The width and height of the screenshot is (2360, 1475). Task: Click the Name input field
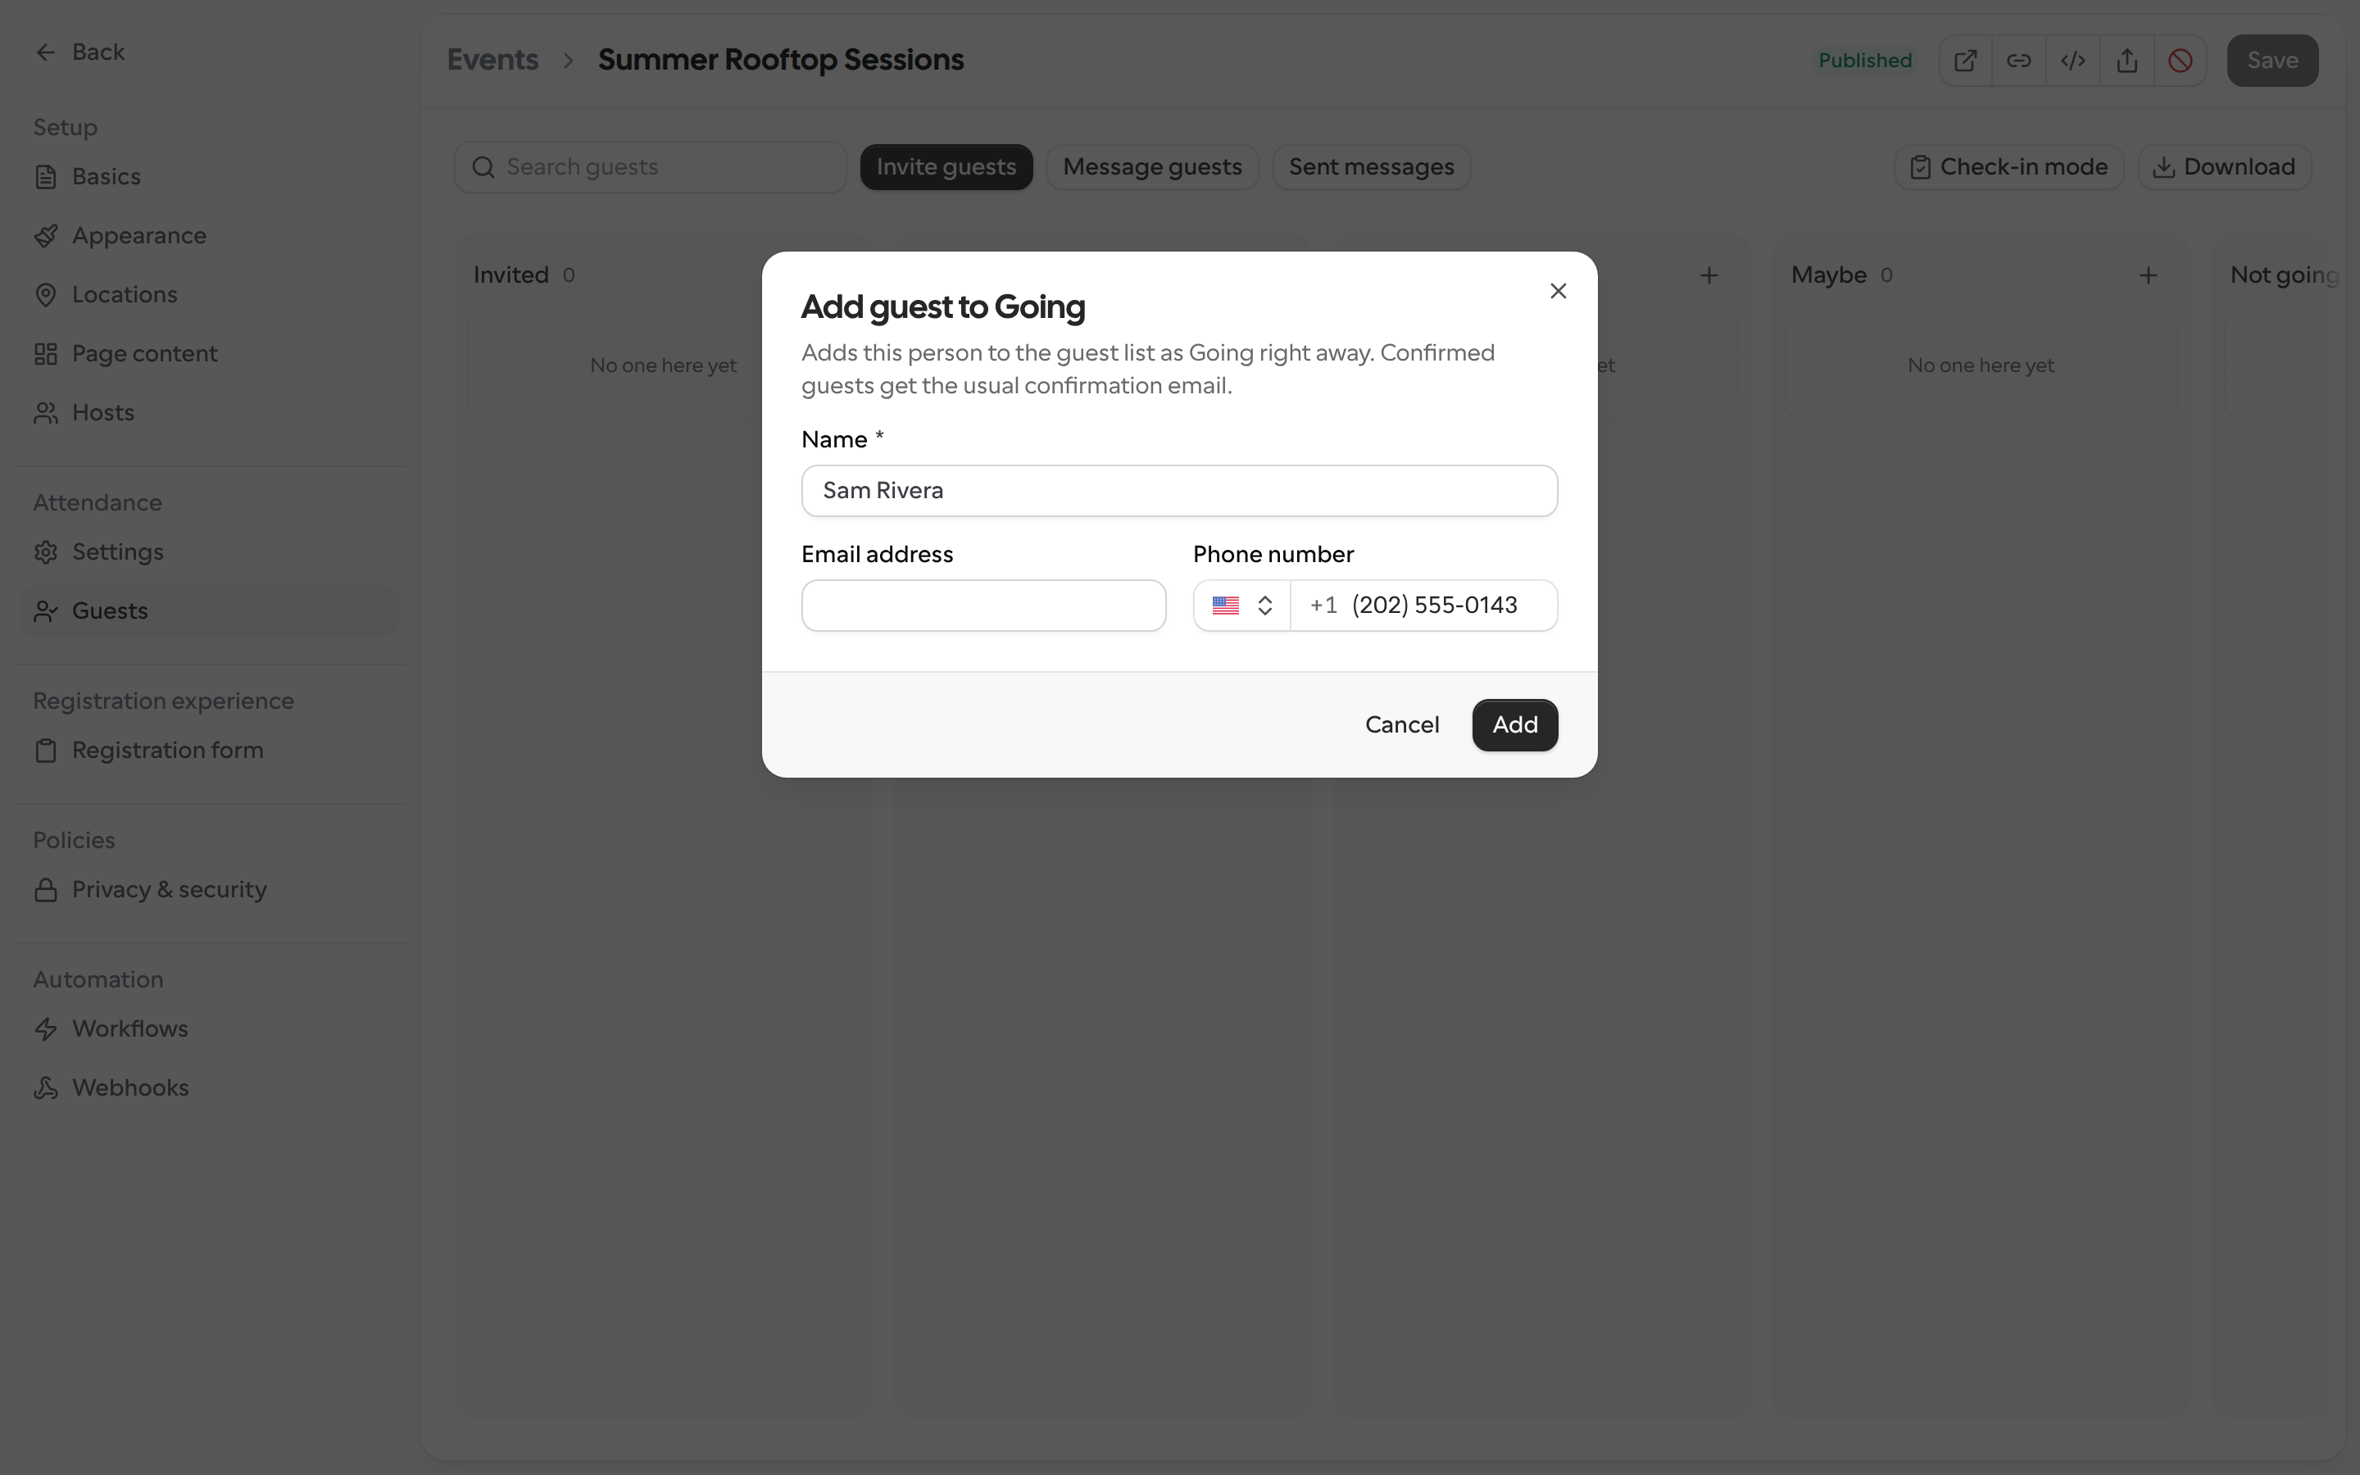click(x=1179, y=491)
